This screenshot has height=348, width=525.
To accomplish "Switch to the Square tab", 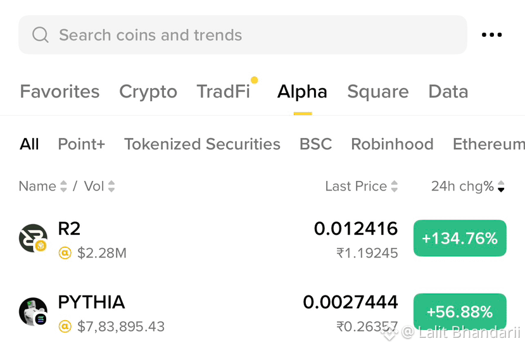I will 378,92.
